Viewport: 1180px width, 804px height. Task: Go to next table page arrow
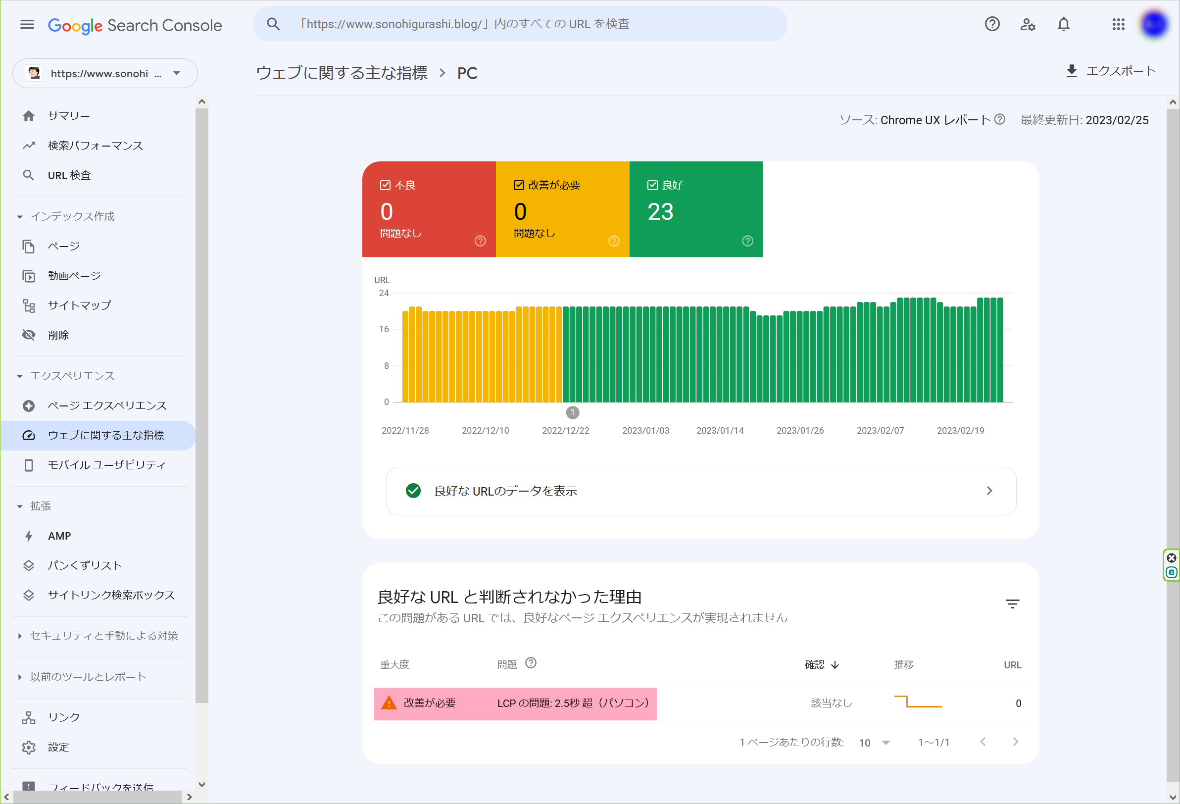coord(1015,742)
